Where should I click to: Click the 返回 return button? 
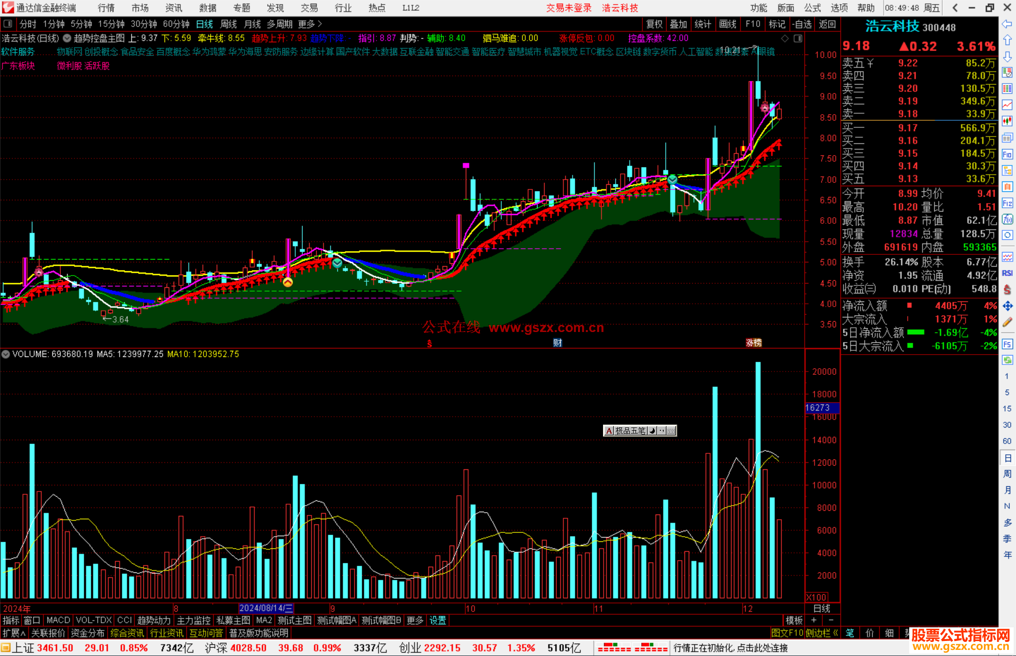click(827, 24)
